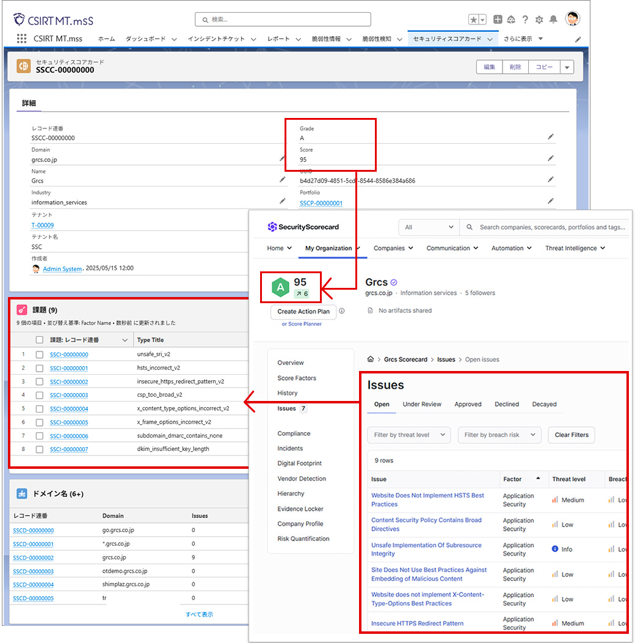Click the Salesforce guidance cloud icon
Viewport: 635px width, 643px height.
pos(511,20)
